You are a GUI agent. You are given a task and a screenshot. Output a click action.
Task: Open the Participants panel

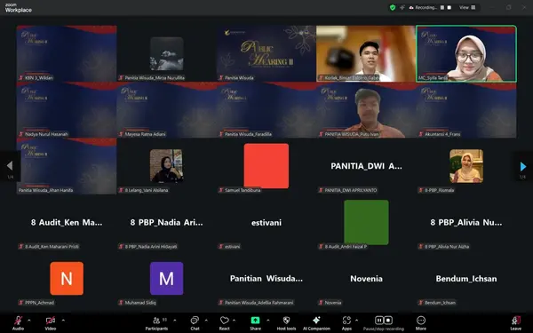pyautogui.click(x=156, y=323)
